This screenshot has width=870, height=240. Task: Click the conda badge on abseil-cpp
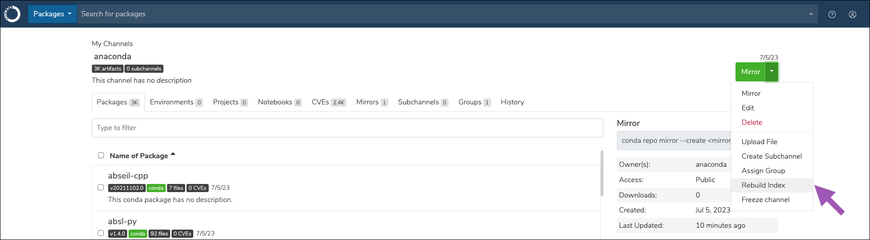[x=156, y=188]
